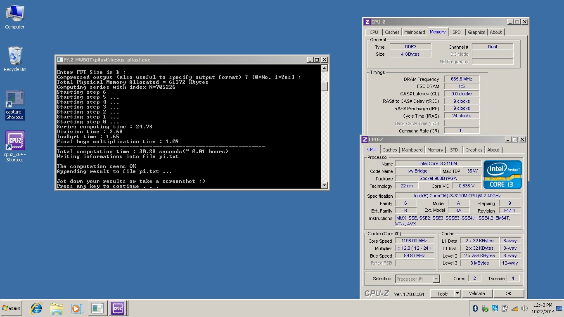Screen dimensions: 564x317
Task: Click the power plug tray icon
Action: [505, 308]
